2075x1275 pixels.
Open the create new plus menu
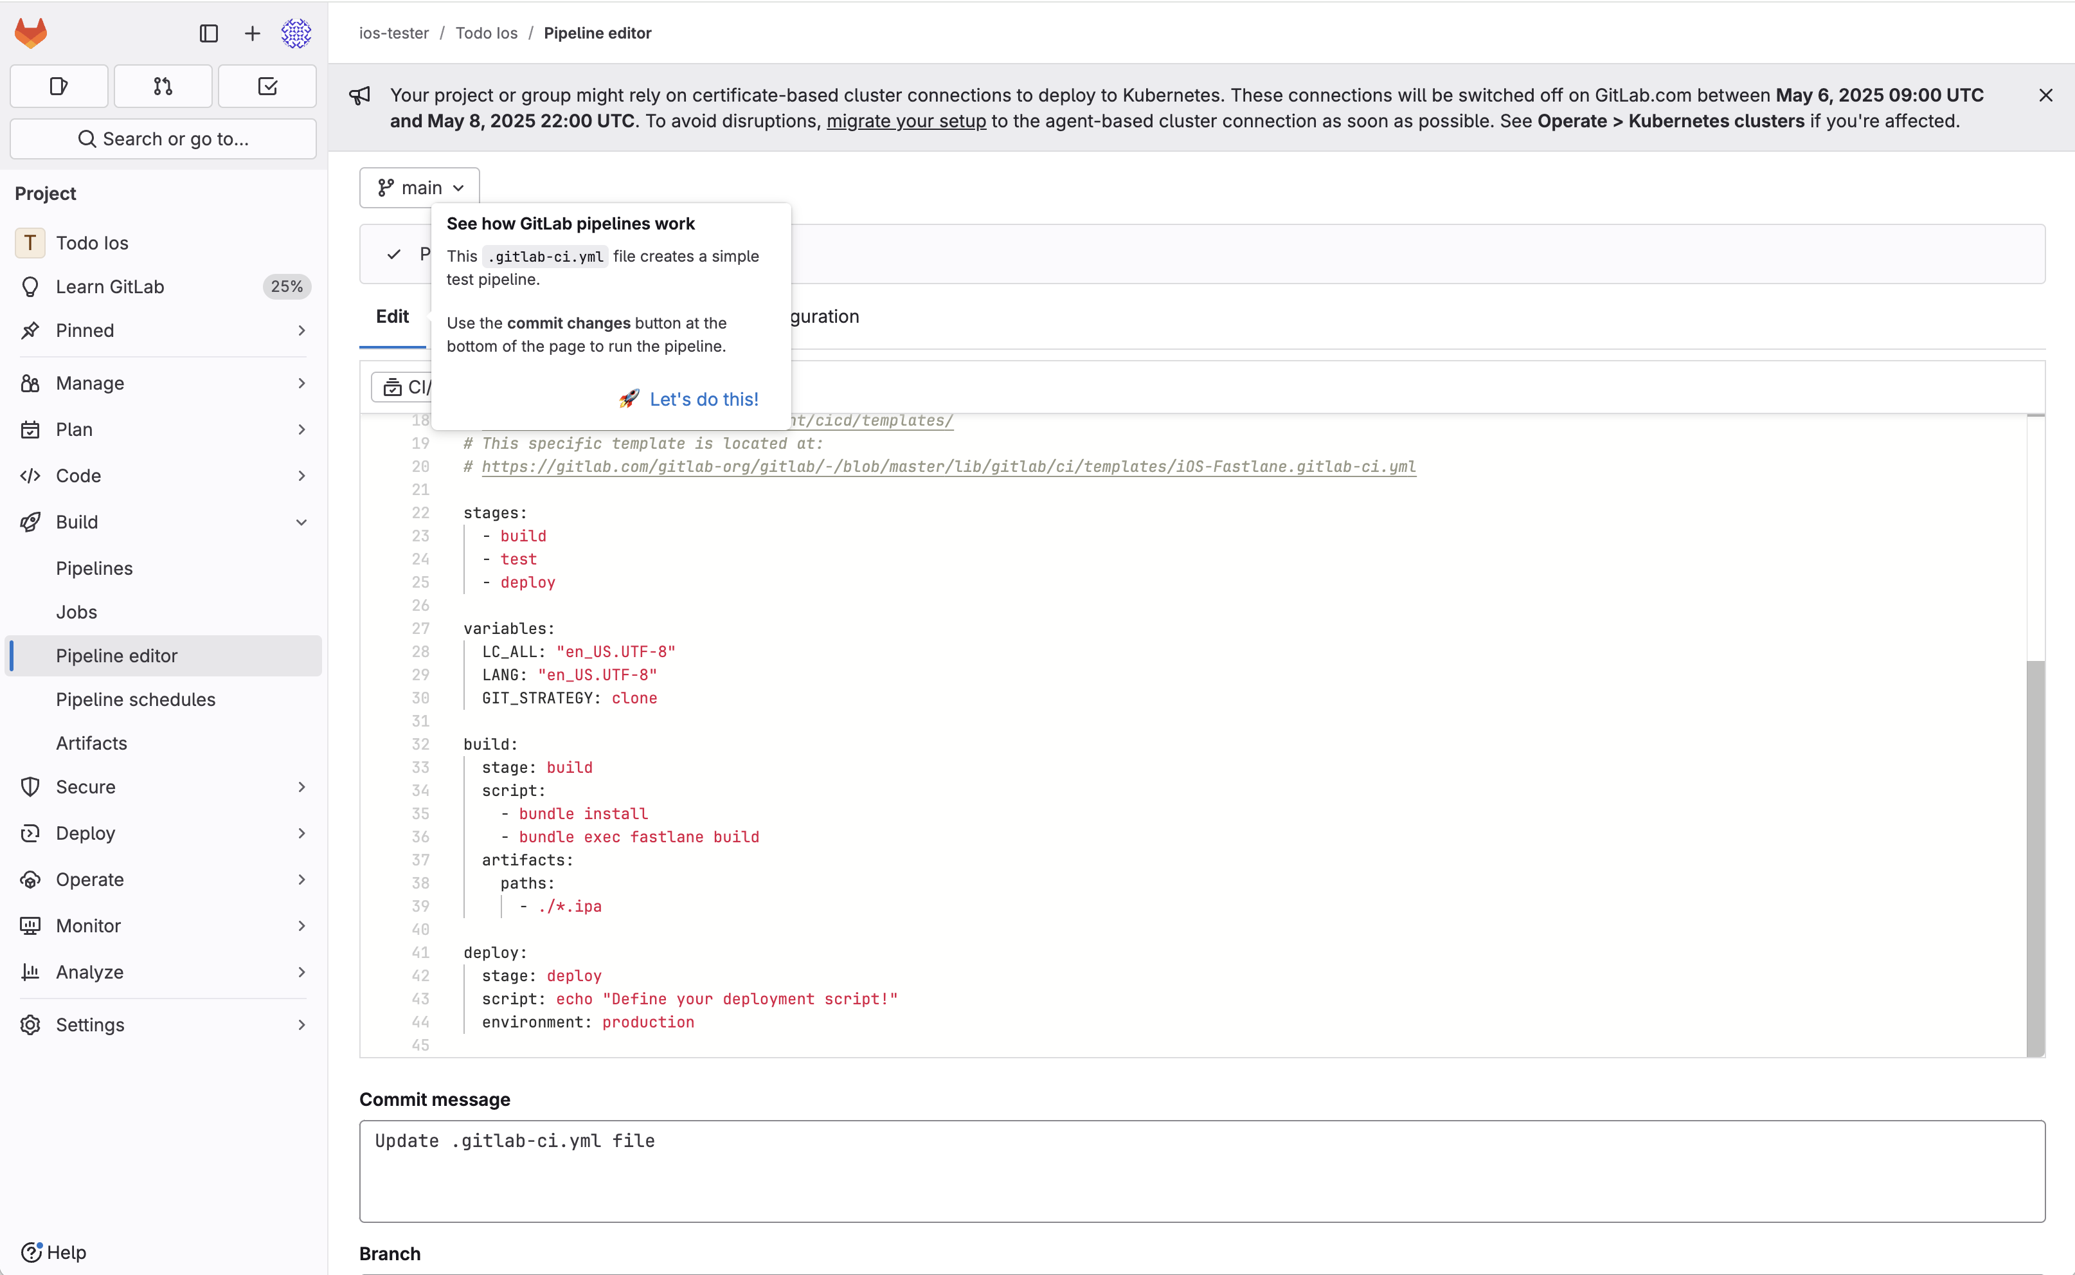coord(252,33)
